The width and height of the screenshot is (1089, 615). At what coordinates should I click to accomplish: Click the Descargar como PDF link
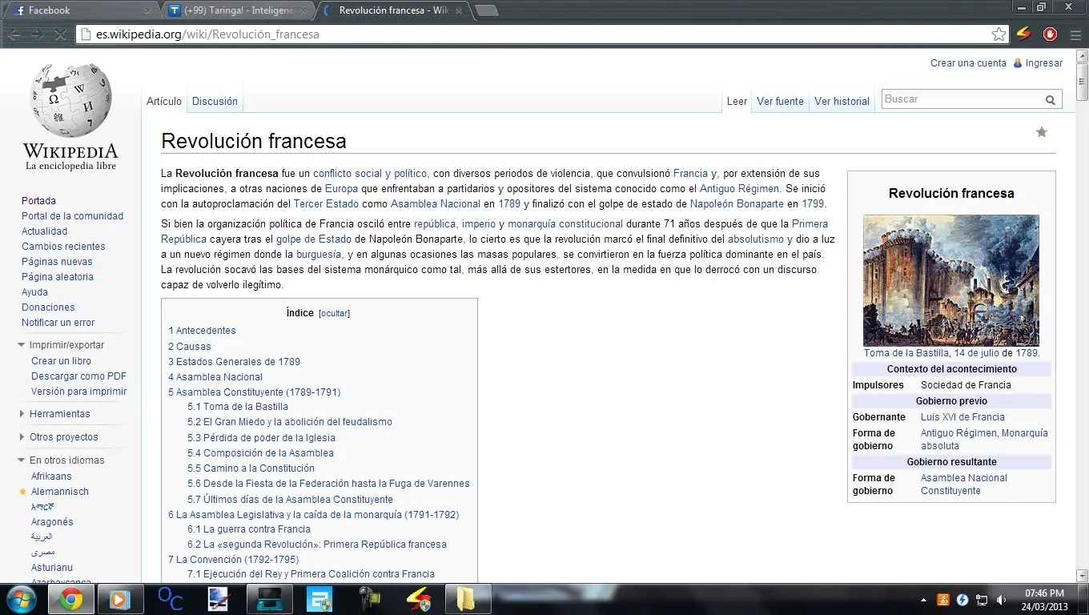78,376
